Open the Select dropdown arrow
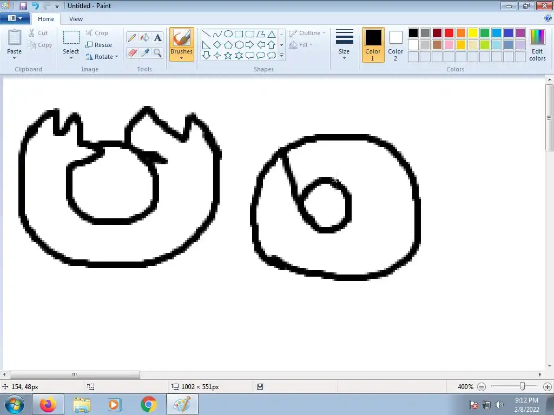 click(x=71, y=58)
